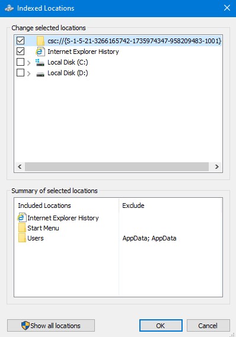This screenshot has height=337, width=236.
Task: Close the Indexed Locations dialog
Action: pos(227,8)
